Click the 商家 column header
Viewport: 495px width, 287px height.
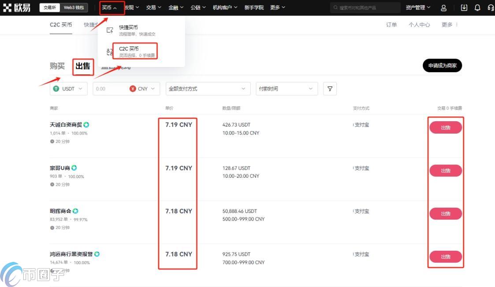(54, 108)
